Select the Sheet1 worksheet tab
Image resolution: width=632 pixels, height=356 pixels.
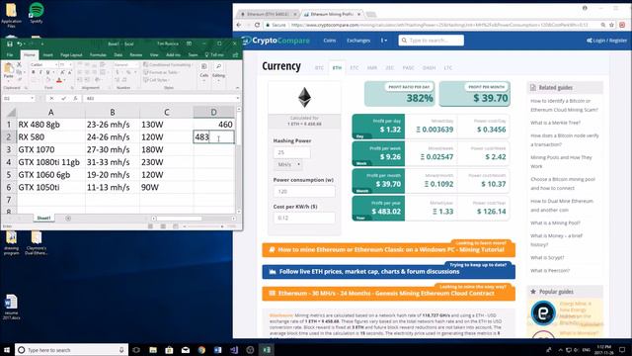point(43,218)
